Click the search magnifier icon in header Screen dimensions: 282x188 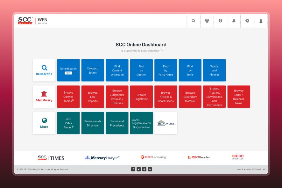[x=194, y=21]
